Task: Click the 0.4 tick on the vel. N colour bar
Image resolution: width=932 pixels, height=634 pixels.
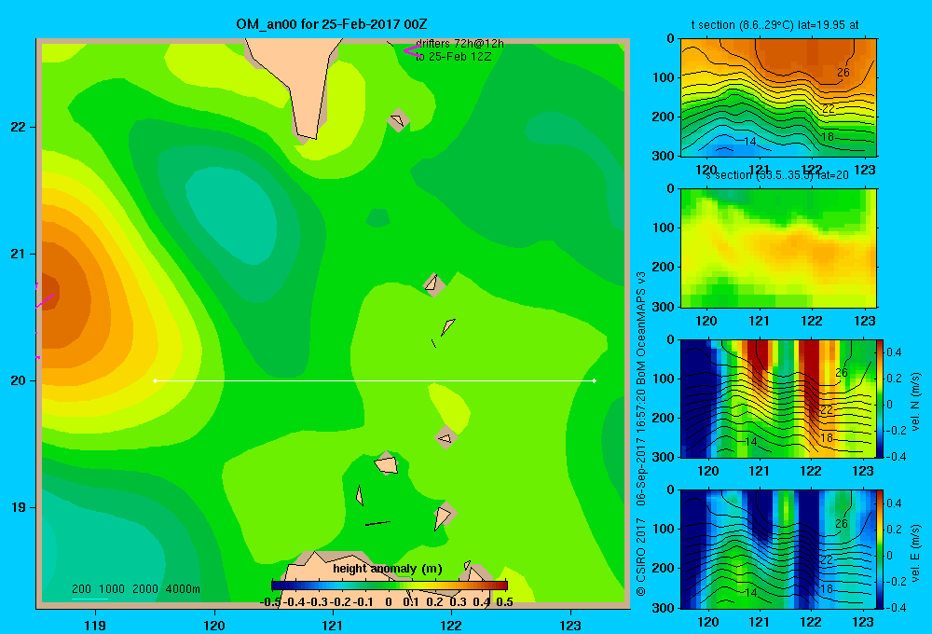Action: click(x=894, y=352)
